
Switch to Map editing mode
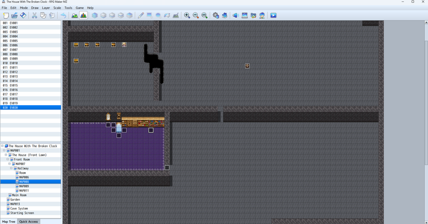pos(75,16)
